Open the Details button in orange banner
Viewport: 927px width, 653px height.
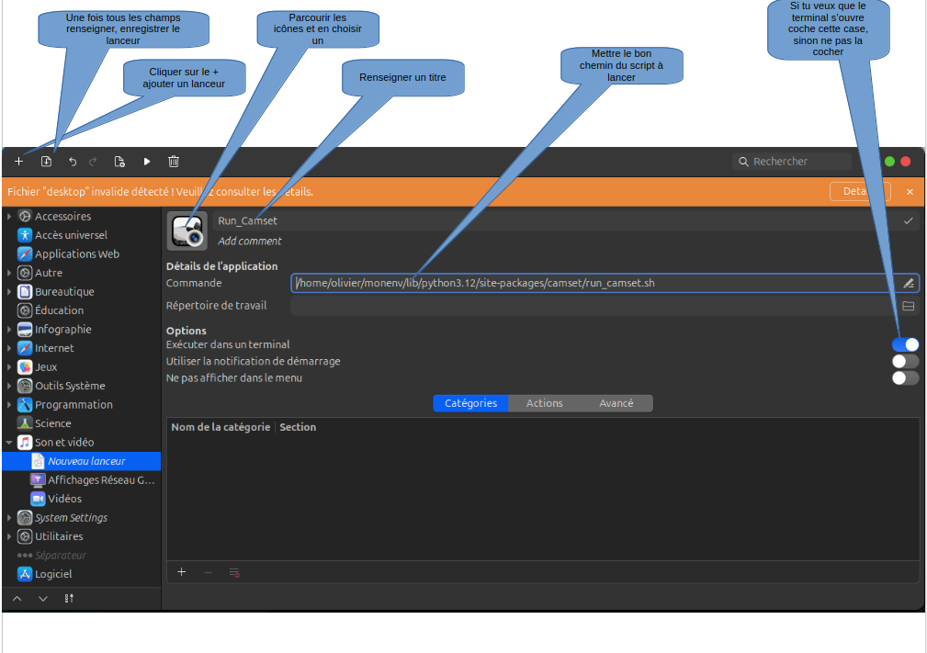pyautogui.click(x=860, y=191)
